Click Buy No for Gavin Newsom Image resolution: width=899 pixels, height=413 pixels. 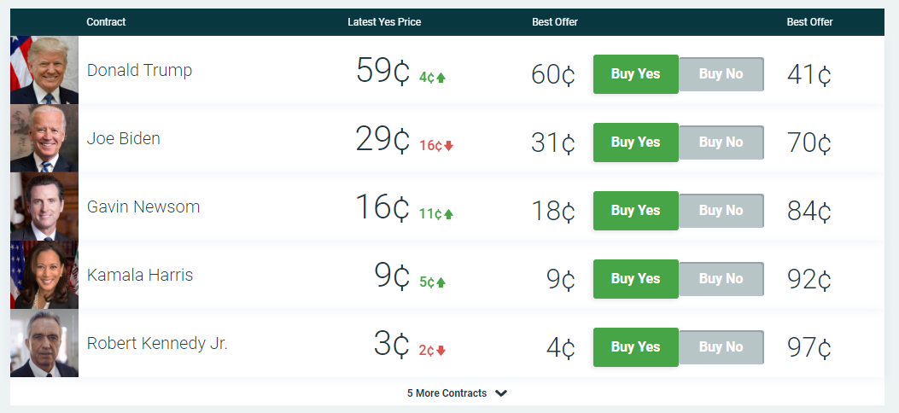721,210
